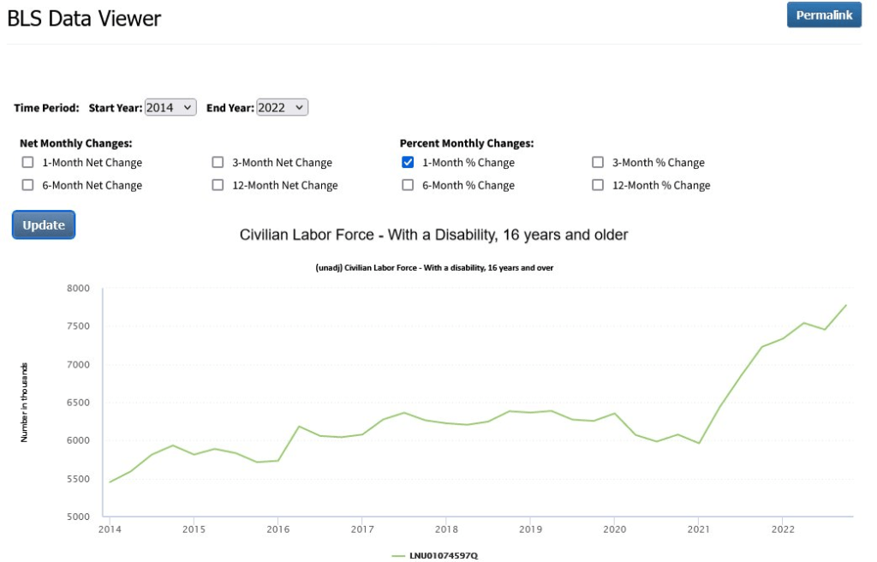Expand the End Year dropdown
877x562 pixels.
tap(282, 107)
